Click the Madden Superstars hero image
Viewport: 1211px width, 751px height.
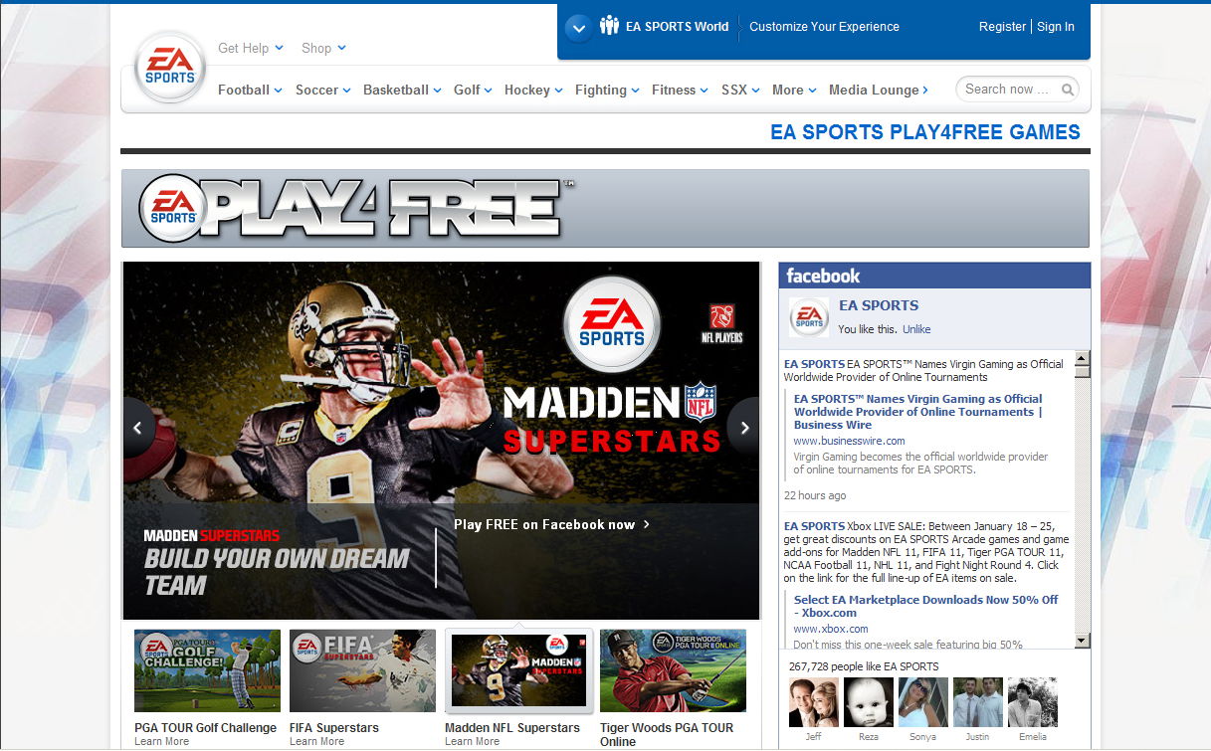coord(441,441)
